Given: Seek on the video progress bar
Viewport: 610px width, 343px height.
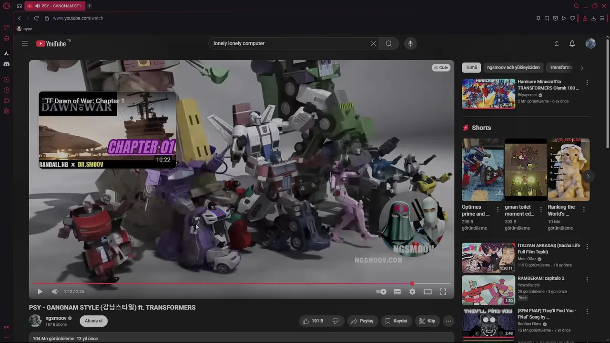Looking at the screenshot, I should [241, 283].
